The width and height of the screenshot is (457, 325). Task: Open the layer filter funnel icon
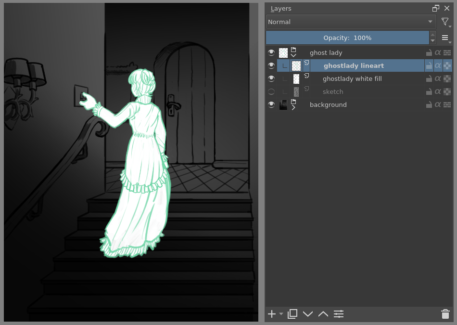click(x=445, y=22)
